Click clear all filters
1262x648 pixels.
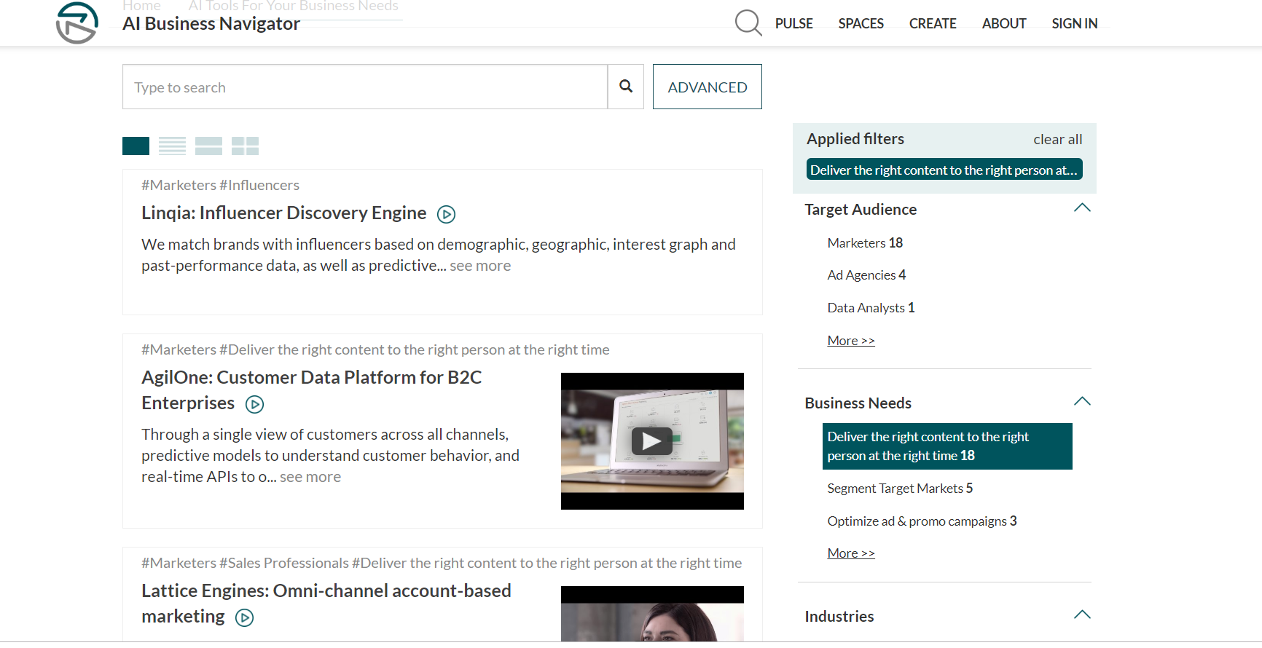coord(1057,139)
